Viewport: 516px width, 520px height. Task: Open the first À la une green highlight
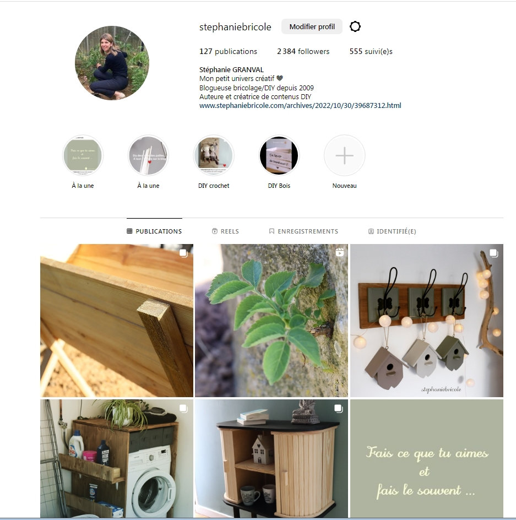(x=83, y=155)
